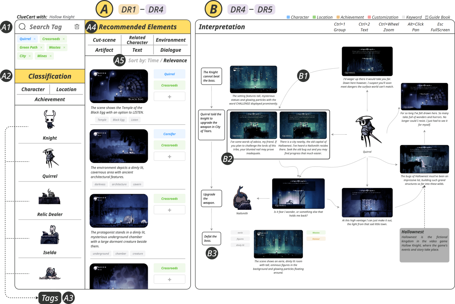The height and width of the screenshot is (304, 455).
Task: Sort recommended elements by Time
Action: [153, 61]
